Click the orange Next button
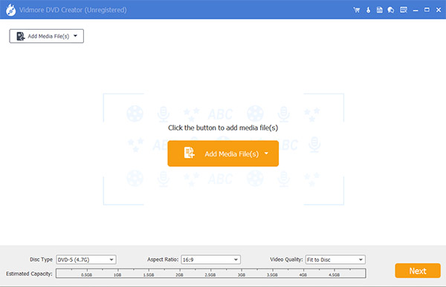 [418, 271]
